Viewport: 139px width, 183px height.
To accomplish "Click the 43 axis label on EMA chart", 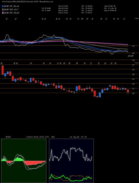I will pyautogui.click(x=133, y=46).
